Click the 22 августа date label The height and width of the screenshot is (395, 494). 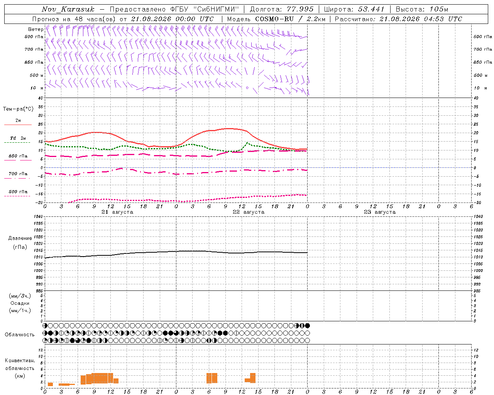[x=249, y=212]
